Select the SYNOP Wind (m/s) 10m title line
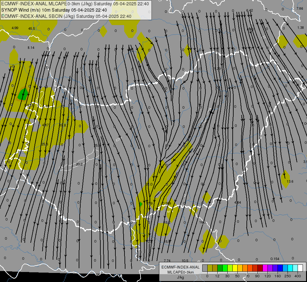The image size is (307, 282). point(54,10)
